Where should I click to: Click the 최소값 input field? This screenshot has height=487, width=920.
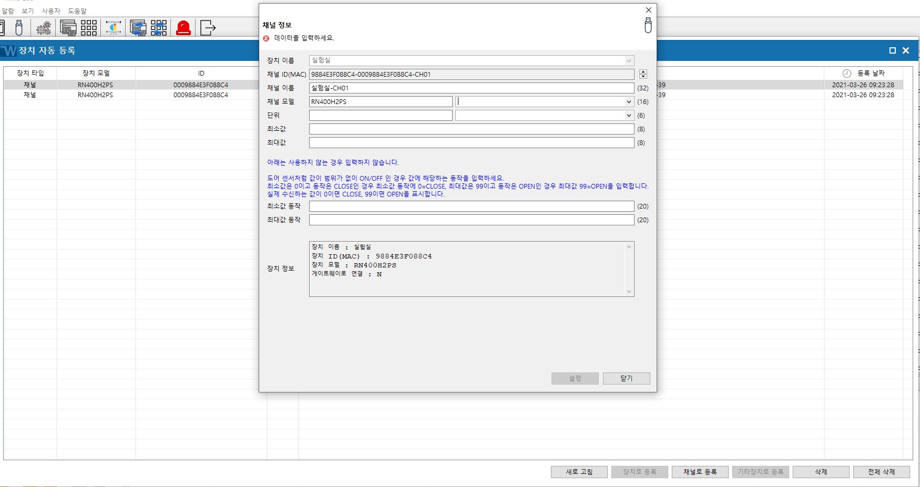[x=472, y=129]
